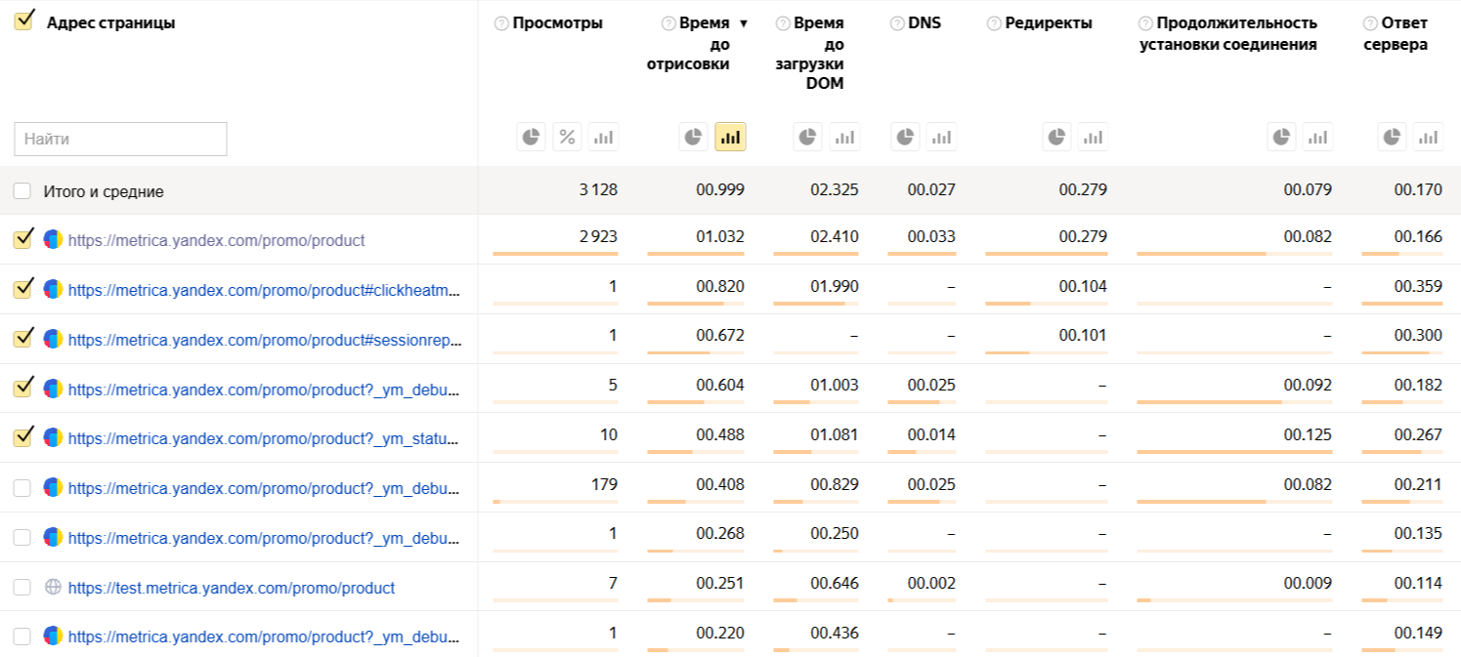Toggle the Итого и средние checkbox
This screenshot has height=657, width=1461.
point(22,191)
